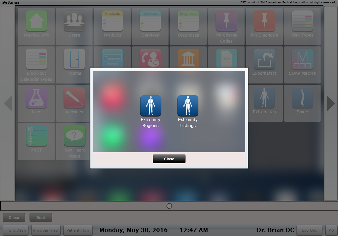Select the SOAP Macros icon
Screen dimensions: 338x236
[x=302, y=59]
